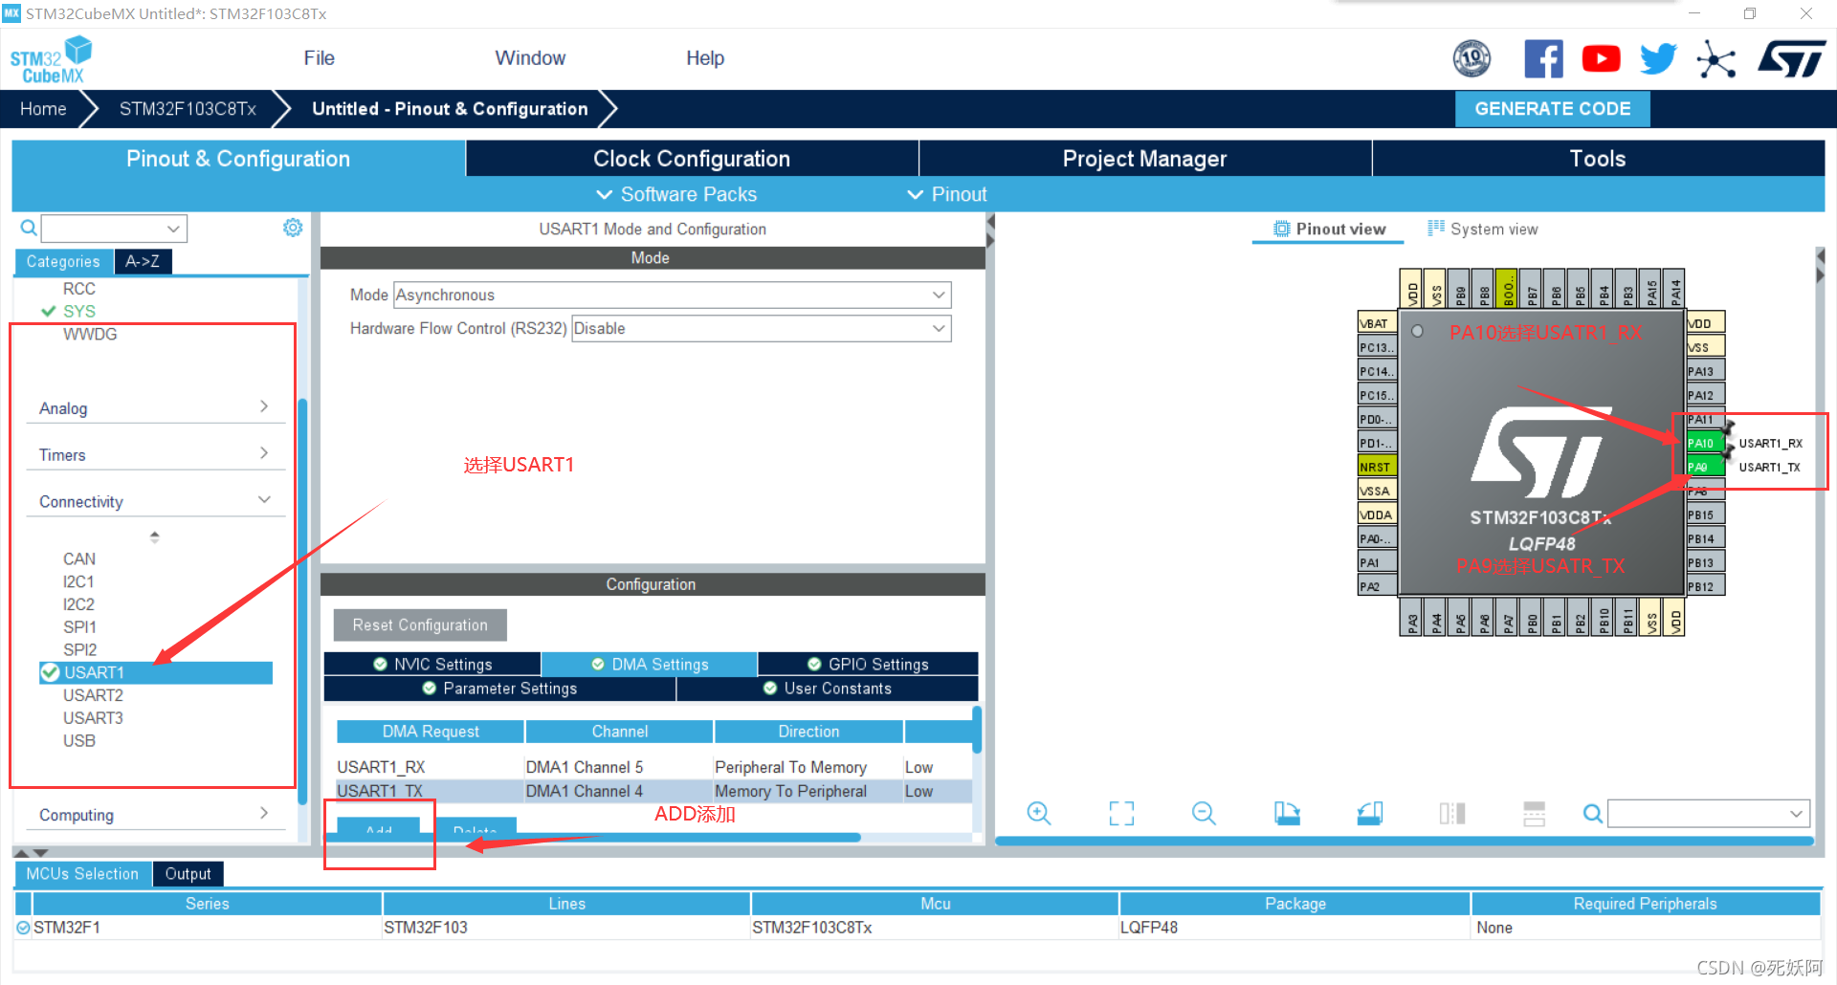Open the YouTube link icon
The image size is (1837, 985).
(1601, 59)
